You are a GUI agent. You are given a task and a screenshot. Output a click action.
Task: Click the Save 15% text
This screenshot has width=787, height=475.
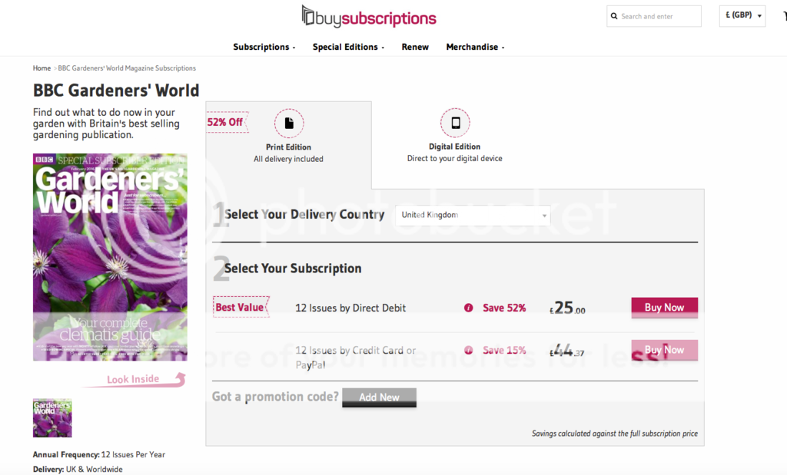click(x=504, y=350)
